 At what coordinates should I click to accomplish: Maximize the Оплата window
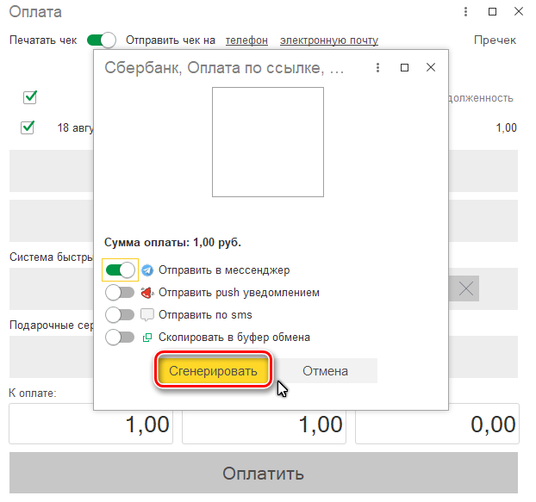tap(492, 11)
